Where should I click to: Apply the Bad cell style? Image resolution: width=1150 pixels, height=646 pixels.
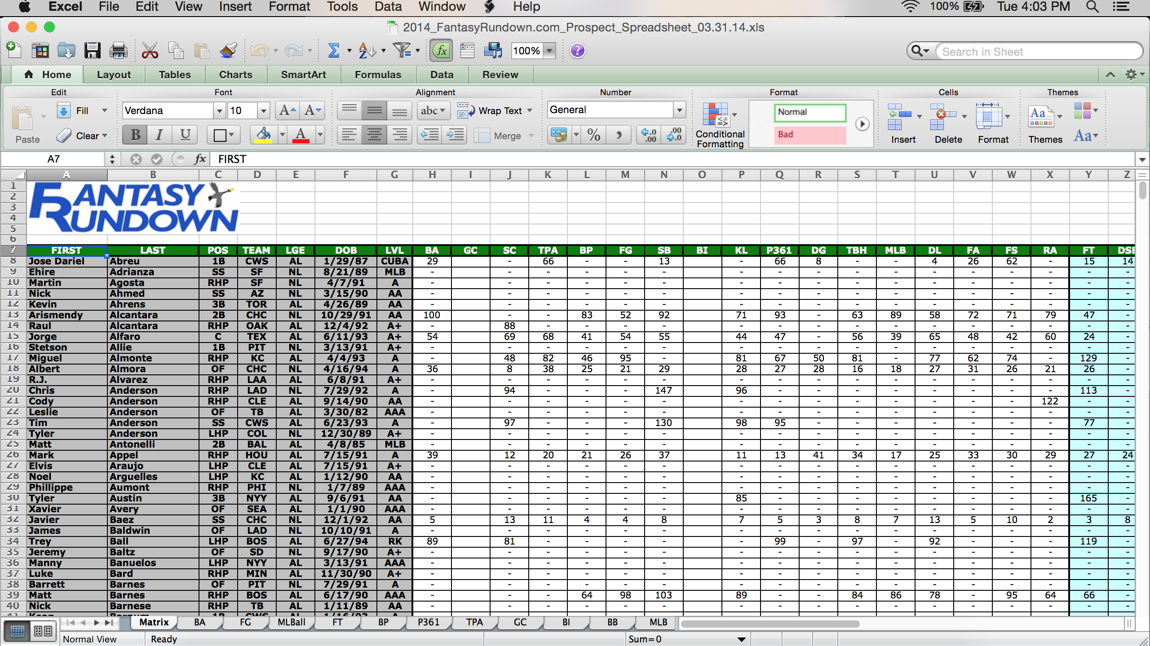click(x=809, y=134)
